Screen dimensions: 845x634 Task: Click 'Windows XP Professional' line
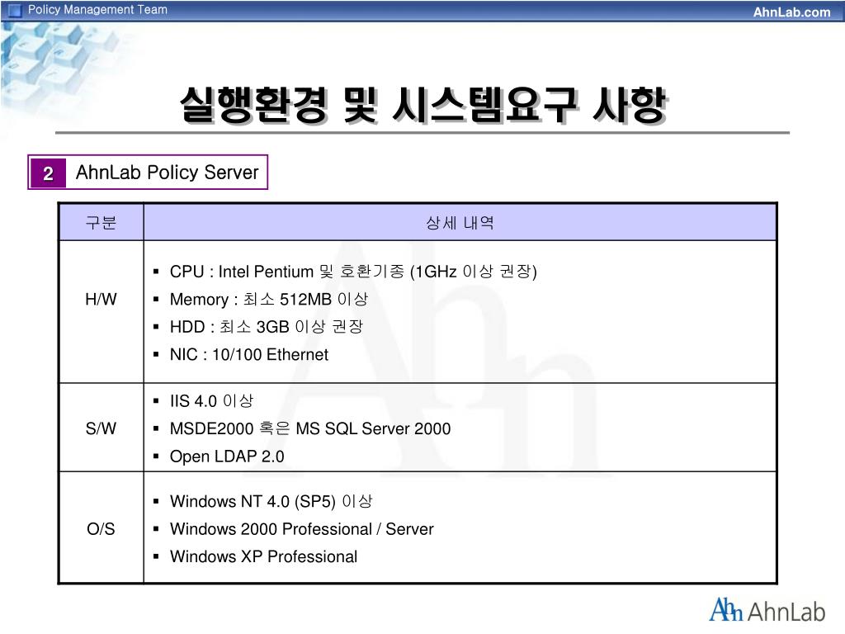click(263, 557)
